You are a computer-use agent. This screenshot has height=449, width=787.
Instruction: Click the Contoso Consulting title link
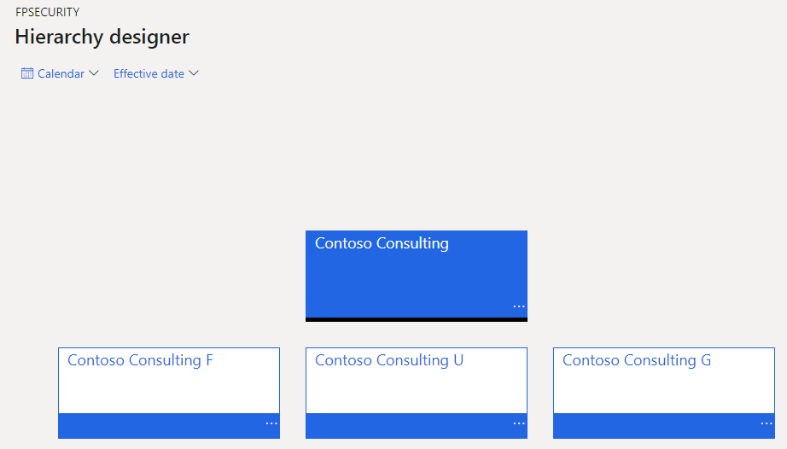click(x=382, y=243)
